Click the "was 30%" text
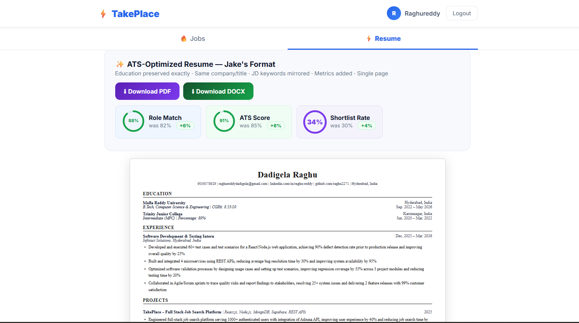This screenshot has height=323, width=579. [342, 126]
